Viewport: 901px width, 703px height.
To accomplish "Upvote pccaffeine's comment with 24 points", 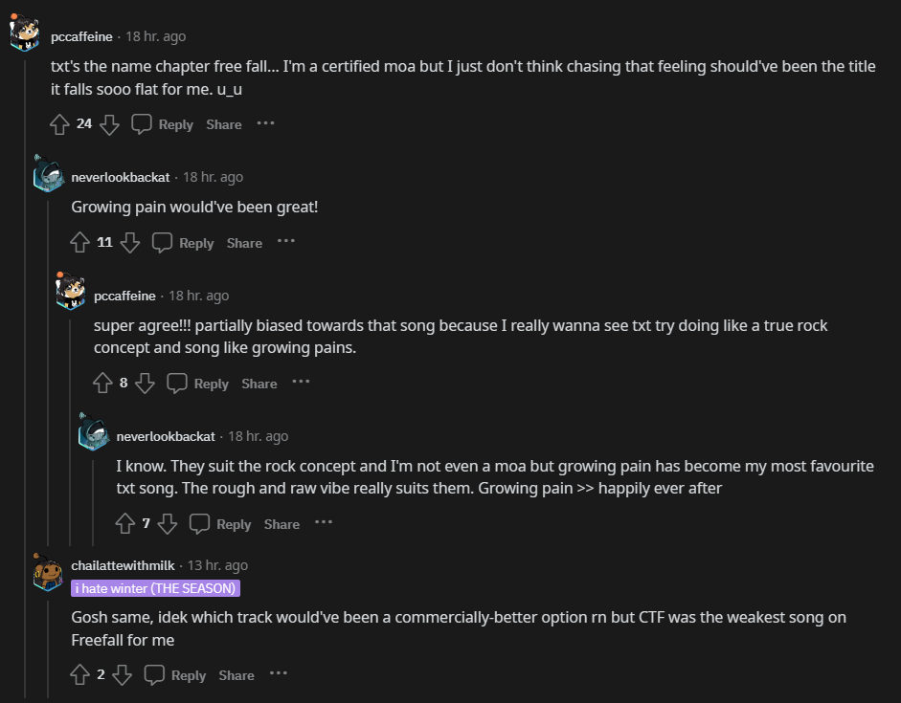I will [x=59, y=124].
